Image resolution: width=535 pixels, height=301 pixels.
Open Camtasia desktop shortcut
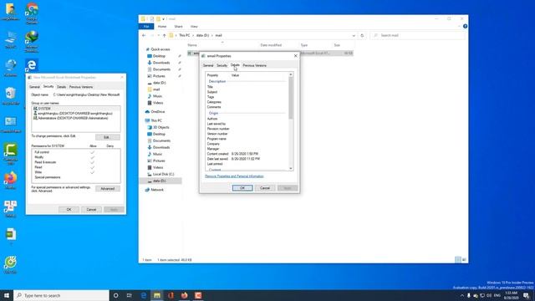click(11, 154)
